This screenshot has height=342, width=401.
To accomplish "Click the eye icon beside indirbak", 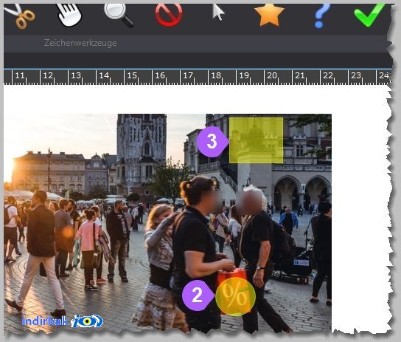I will [x=87, y=321].
